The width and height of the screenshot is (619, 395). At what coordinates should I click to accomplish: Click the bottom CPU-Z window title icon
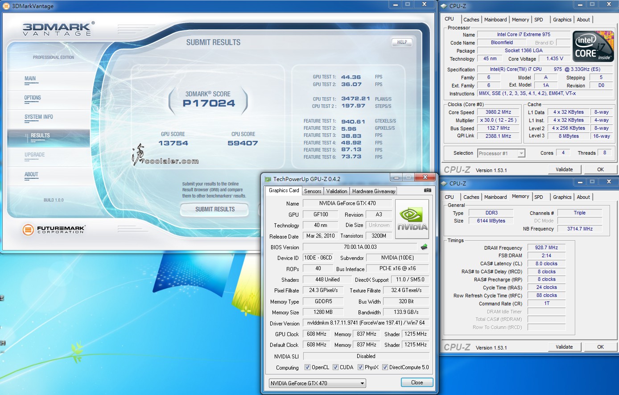point(444,183)
